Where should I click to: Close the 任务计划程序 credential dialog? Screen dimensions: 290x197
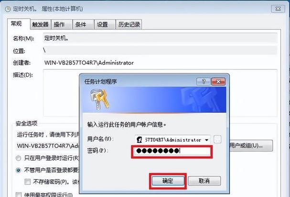click(218, 81)
